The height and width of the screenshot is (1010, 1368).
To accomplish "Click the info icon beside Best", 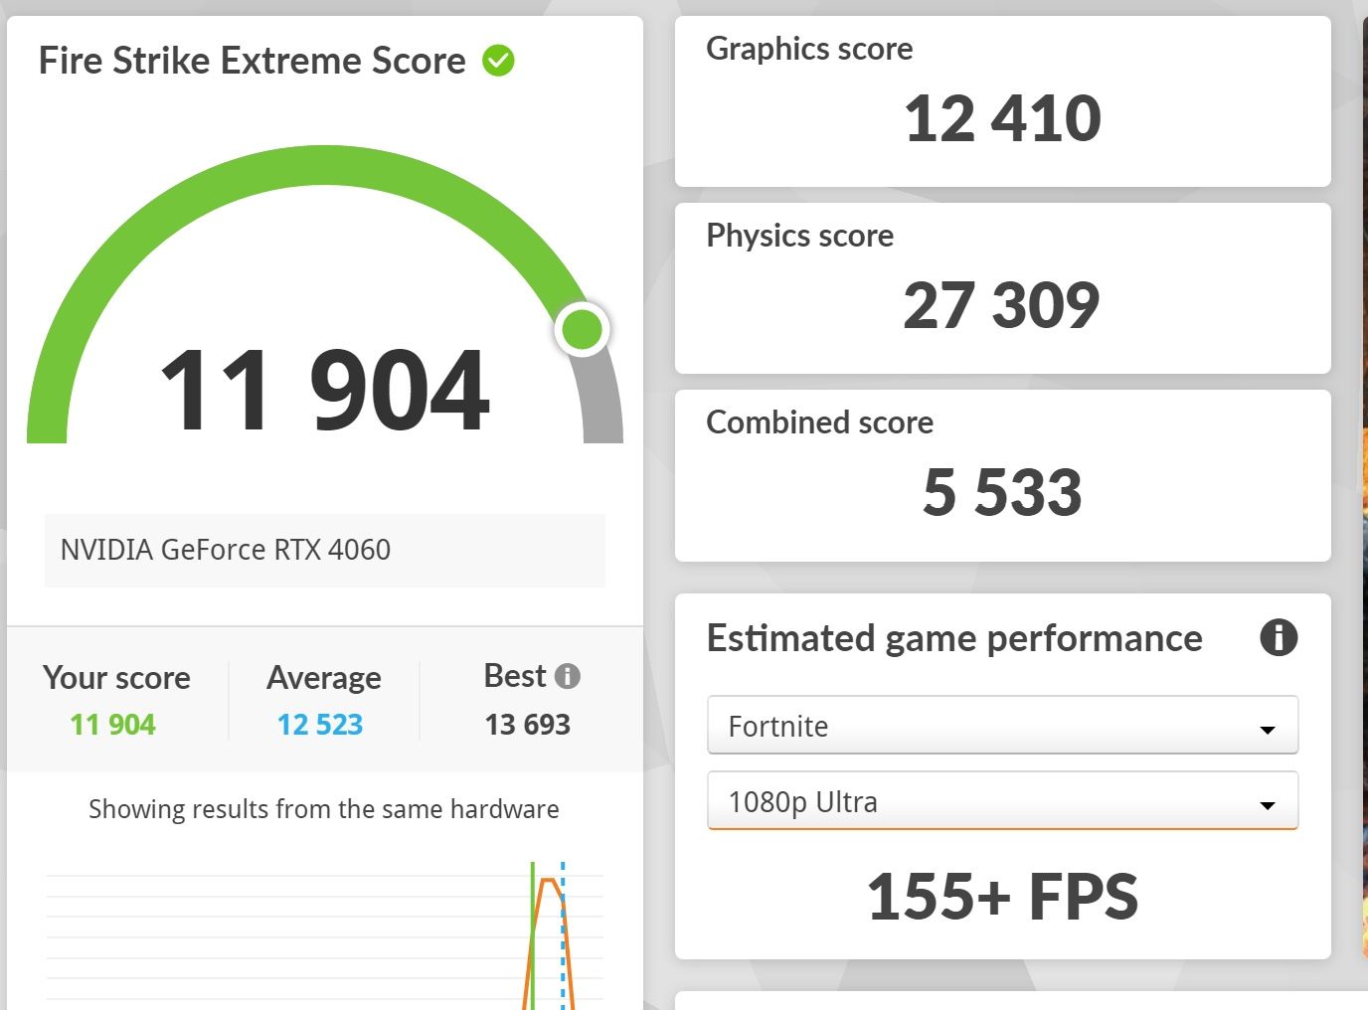I will point(568,676).
